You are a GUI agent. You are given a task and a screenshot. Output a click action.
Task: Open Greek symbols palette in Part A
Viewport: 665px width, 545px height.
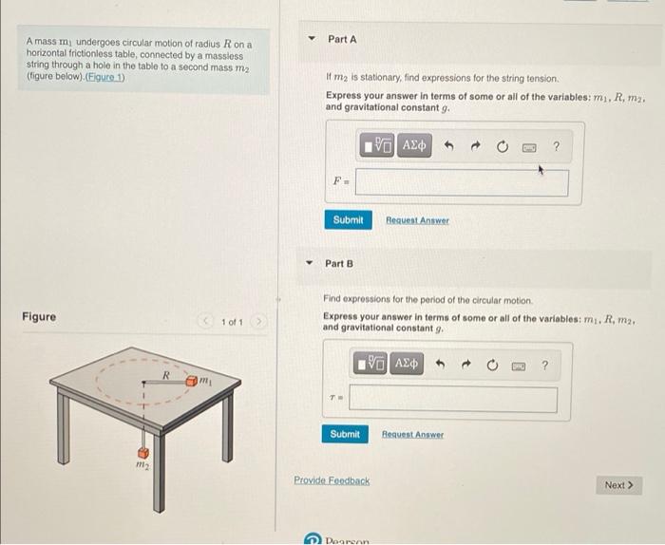(414, 146)
